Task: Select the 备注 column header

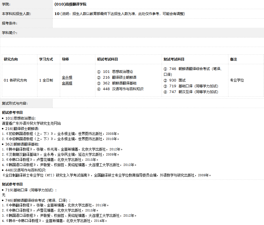Action: click(233, 59)
